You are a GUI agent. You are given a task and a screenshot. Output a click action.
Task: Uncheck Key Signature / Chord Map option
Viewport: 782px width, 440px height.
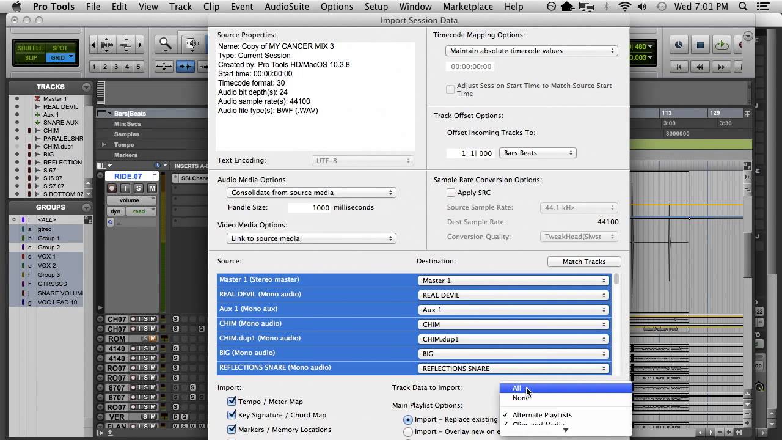click(x=232, y=415)
